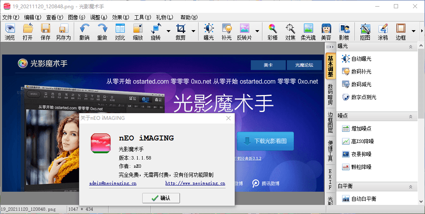Apply the 柔光镜 soft filter
This screenshot has width=425, height=214.
tap(308, 32)
